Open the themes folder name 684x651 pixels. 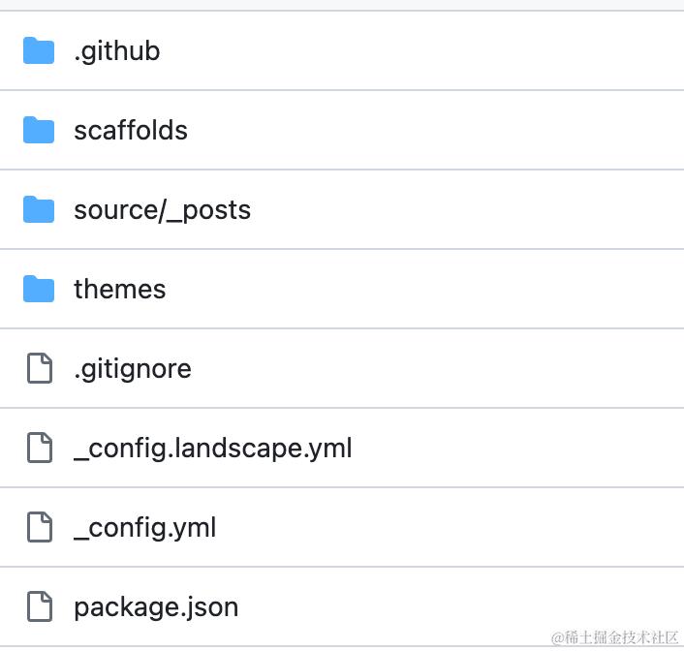(x=119, y=289)
